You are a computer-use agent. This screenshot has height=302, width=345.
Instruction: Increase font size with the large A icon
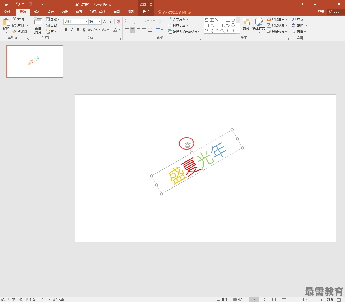(x=105, y=21)
